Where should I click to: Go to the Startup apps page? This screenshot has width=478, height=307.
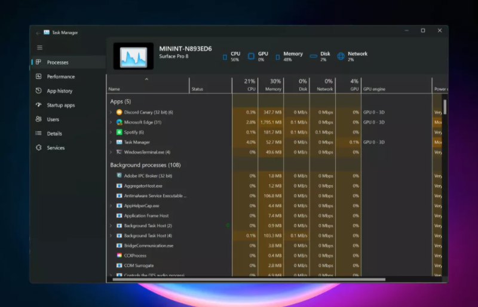pos(68,105)
